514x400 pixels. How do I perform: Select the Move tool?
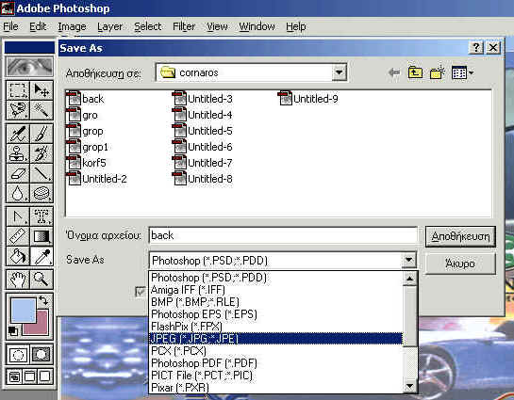(x=41, y=90)
